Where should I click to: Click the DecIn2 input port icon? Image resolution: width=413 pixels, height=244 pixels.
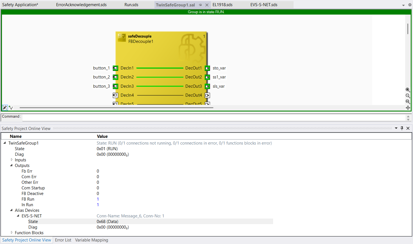click(115, 77)
